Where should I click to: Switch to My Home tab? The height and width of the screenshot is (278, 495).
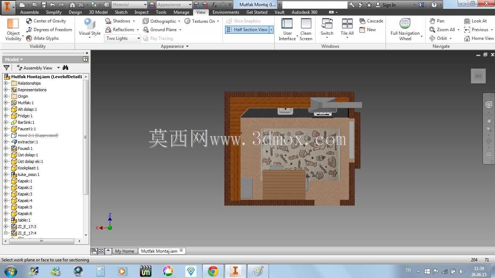pos(125,251)
